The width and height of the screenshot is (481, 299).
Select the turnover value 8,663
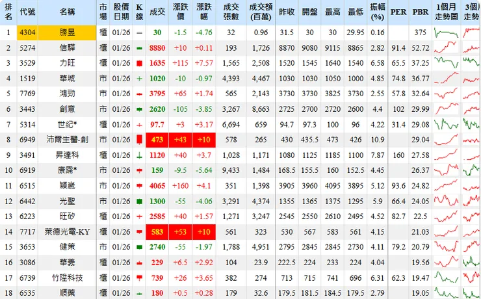[261, 109]
